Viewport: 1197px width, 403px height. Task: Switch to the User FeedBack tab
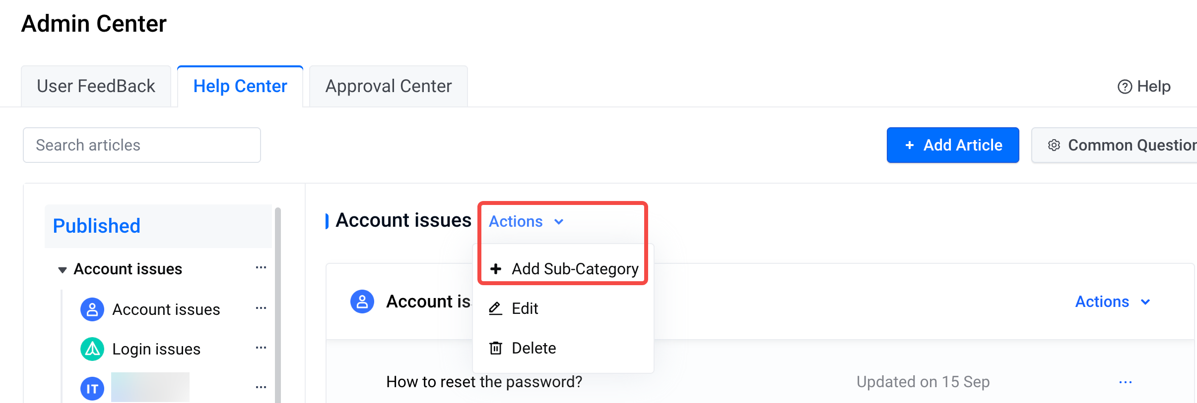coord(96,86)
